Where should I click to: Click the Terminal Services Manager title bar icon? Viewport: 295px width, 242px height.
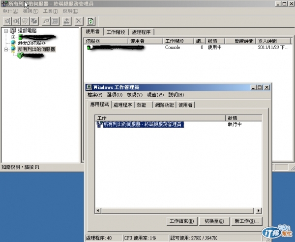click(x=4, y=4)
